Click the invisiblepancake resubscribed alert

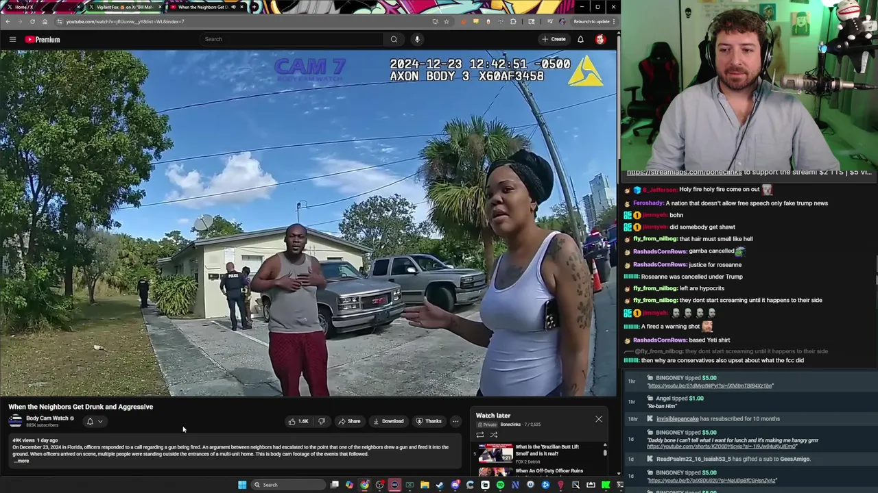point(717,418)
